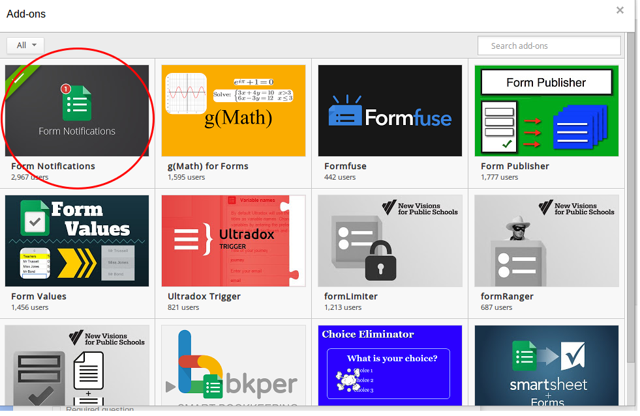Open the g(Math) for Forms thumbnail
The width and height of the screenshot is (640, 416).
234,111
